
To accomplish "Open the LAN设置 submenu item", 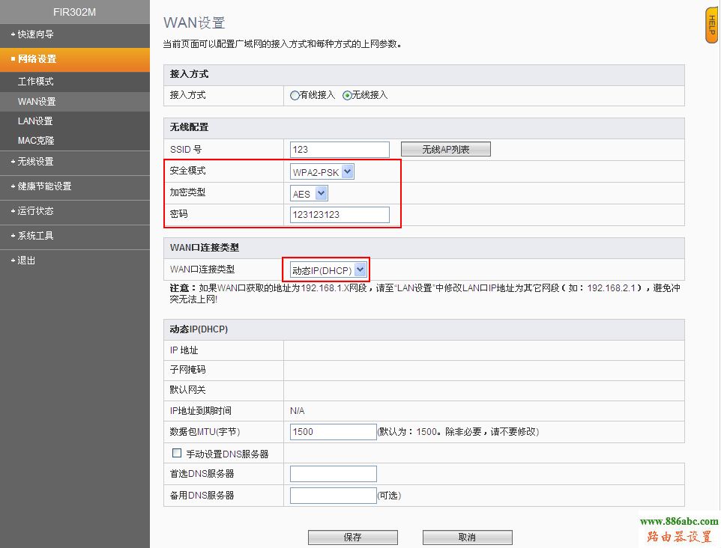I will coord(74,121).
